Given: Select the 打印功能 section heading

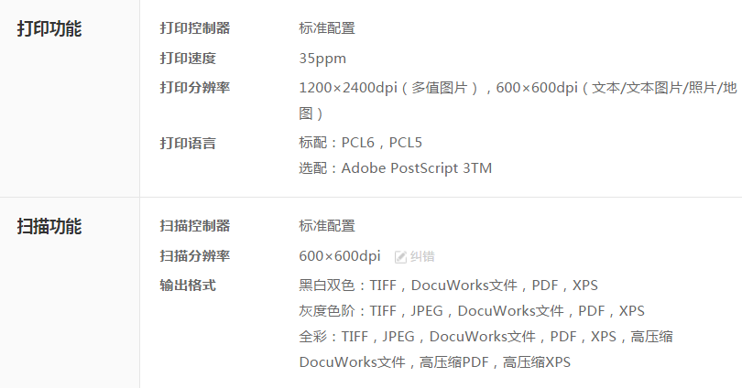Looking at the screenshot, I should click(49, 28).
